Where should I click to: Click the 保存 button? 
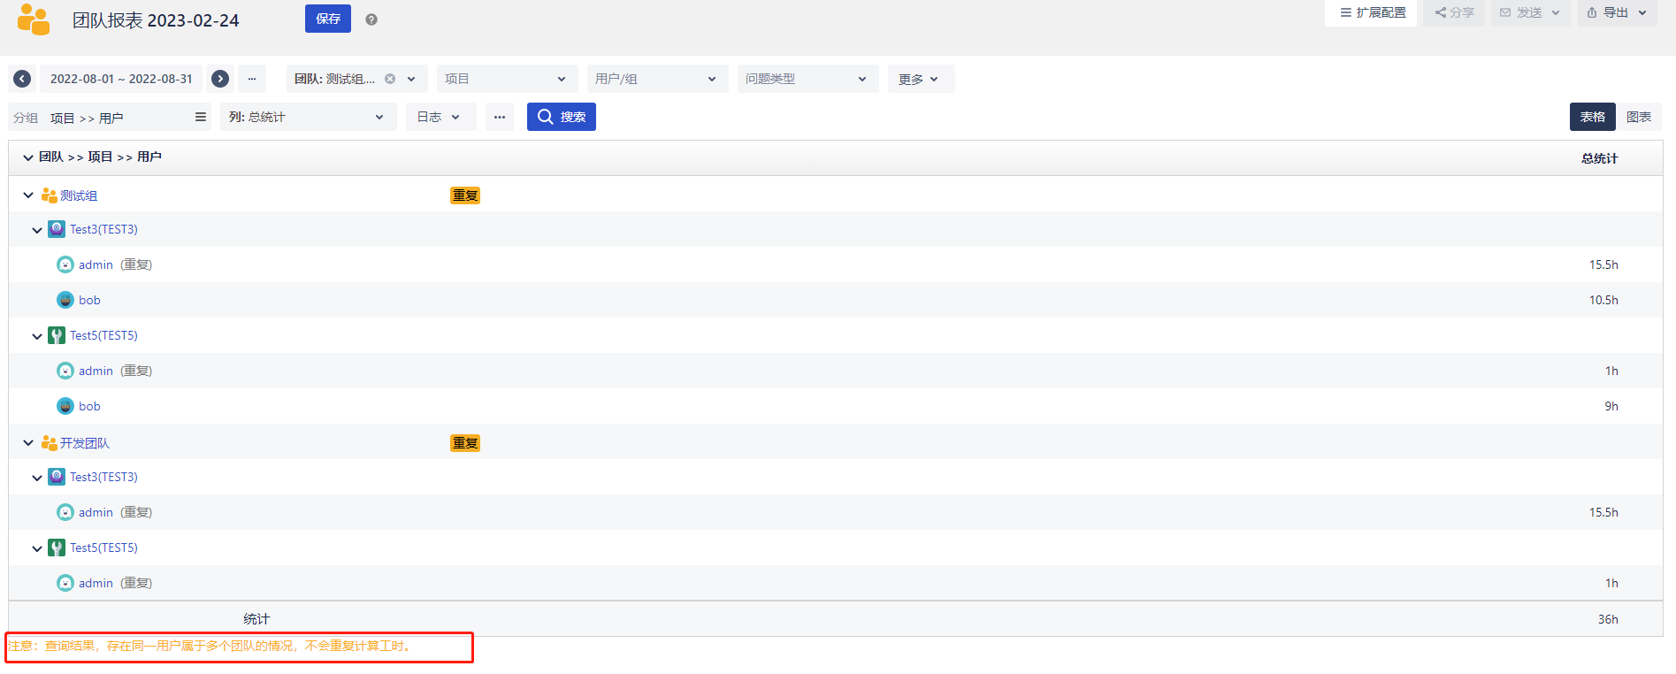[x=328, y=19]
